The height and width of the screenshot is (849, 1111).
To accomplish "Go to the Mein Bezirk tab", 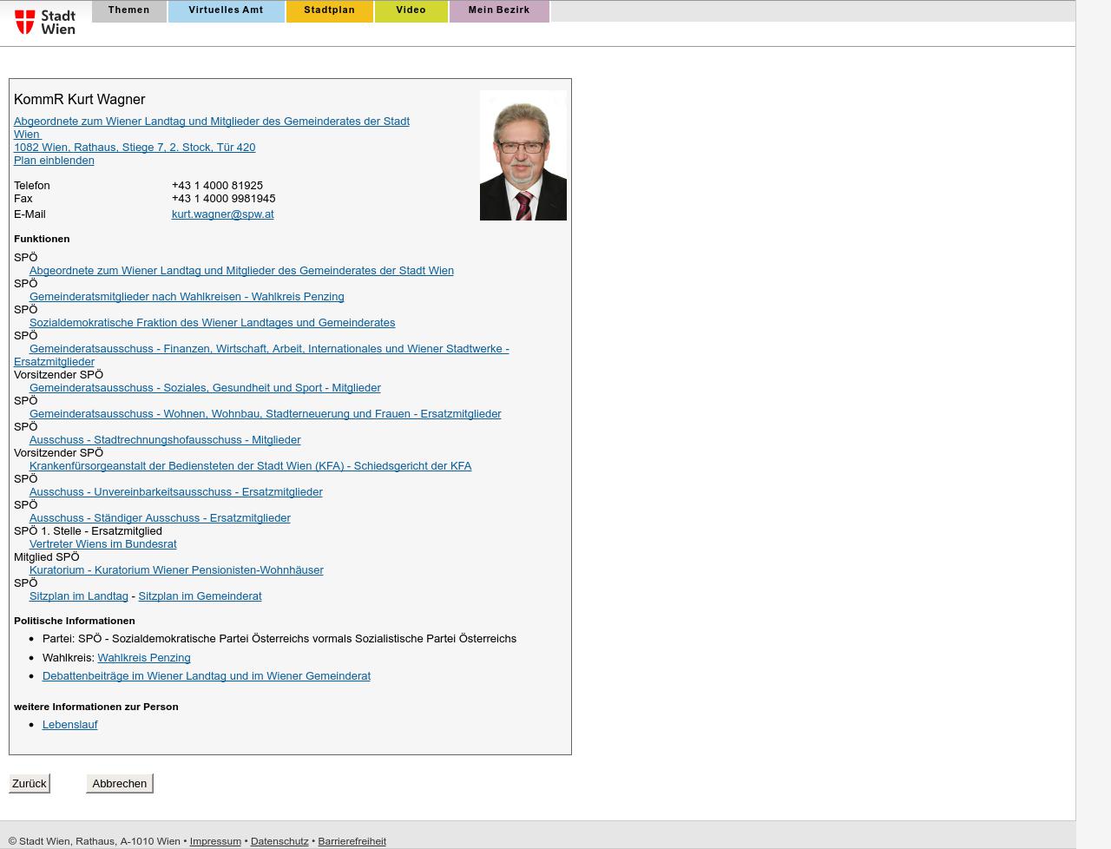I will click(499, 10).
